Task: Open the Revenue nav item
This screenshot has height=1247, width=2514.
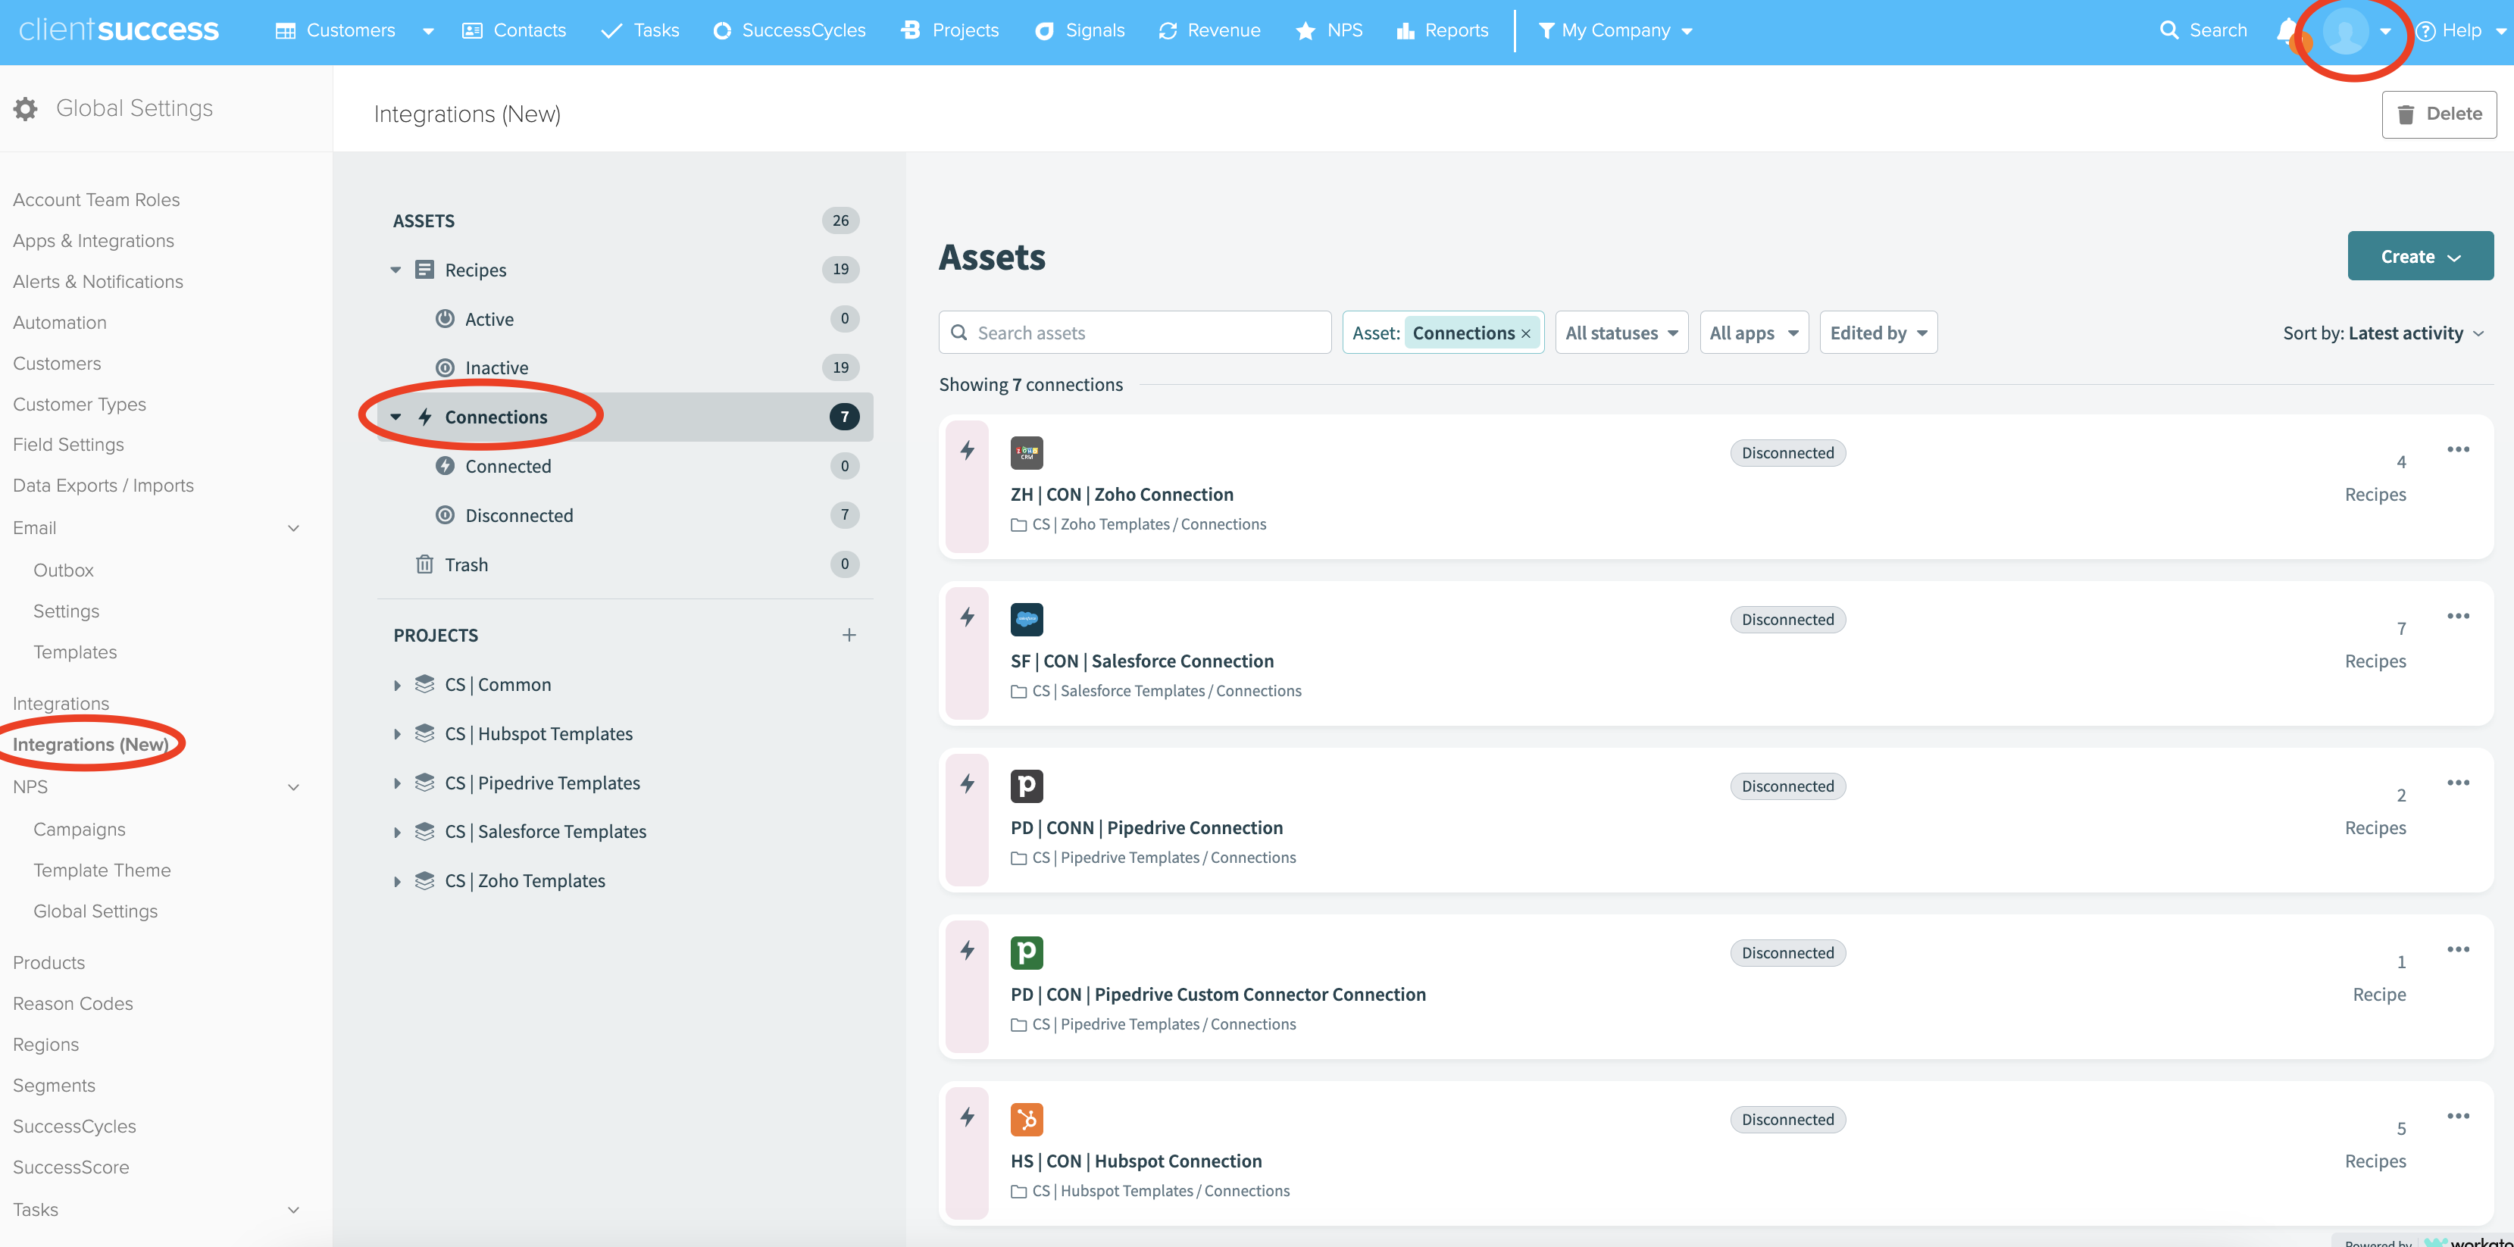Action: click(x=1209, y=30)
